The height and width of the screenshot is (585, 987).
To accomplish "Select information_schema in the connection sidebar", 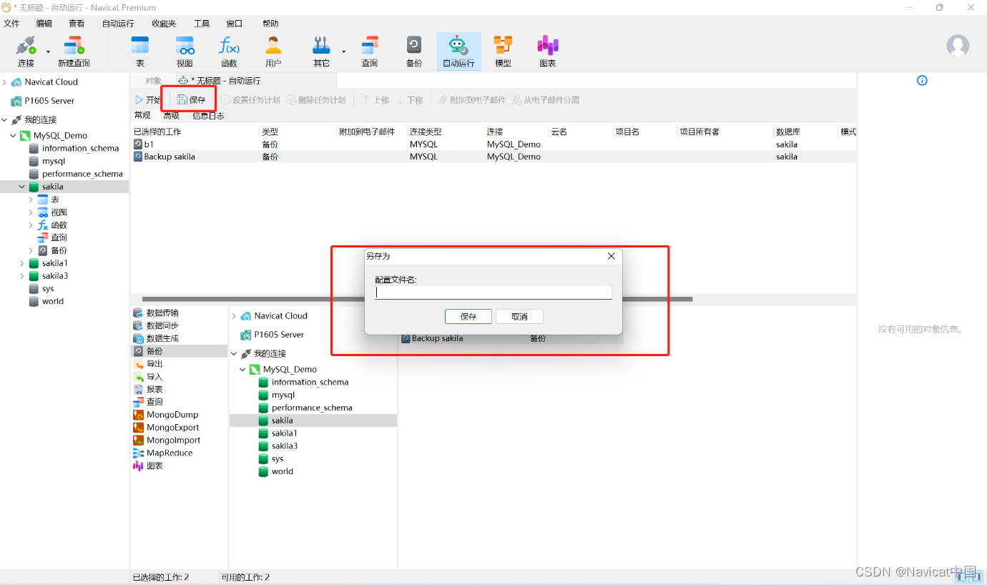I will pos(80,149).
